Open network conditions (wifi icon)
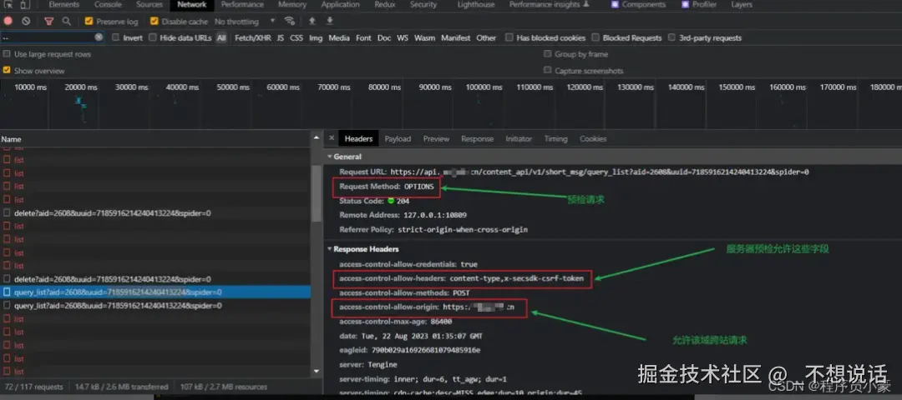Image resolution: width=902 pixels, height=400 pixels. click(x=290, y=21)
